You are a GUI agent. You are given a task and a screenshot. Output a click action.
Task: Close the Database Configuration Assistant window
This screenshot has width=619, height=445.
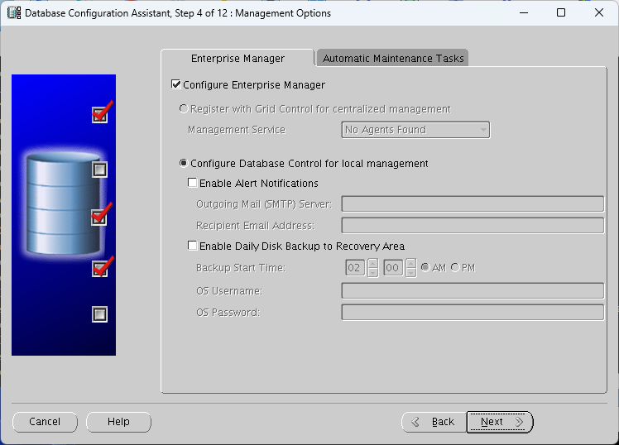tap(599, 12)
